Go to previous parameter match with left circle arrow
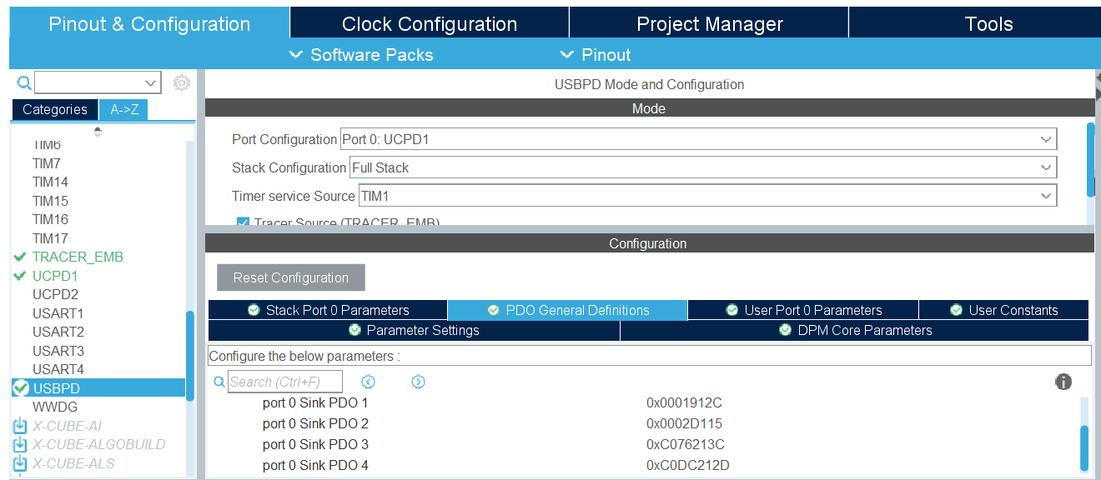1101x480 pixels. pyautogui.click(x=368, y=381)
